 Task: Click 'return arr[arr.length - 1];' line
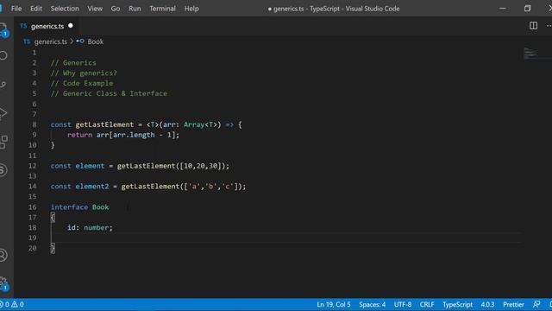123,135
